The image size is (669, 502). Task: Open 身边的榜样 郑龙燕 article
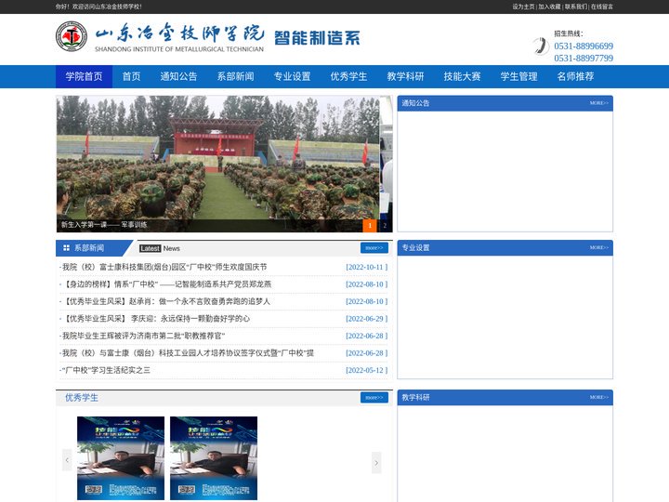pyautogui.click(x=166, y=284)
